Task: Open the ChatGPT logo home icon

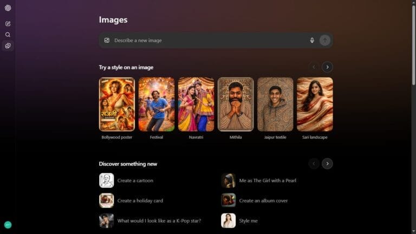Action: coord(8,8)
